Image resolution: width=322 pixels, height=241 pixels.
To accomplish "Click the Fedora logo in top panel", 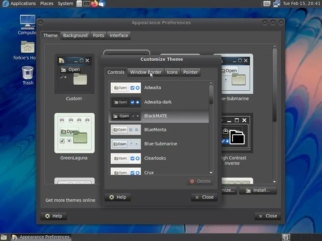I will (5, 3).
